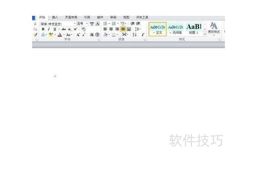257x171 pixels.
Task: Switch to the 邮件 tab
Action: pos(100,18)
